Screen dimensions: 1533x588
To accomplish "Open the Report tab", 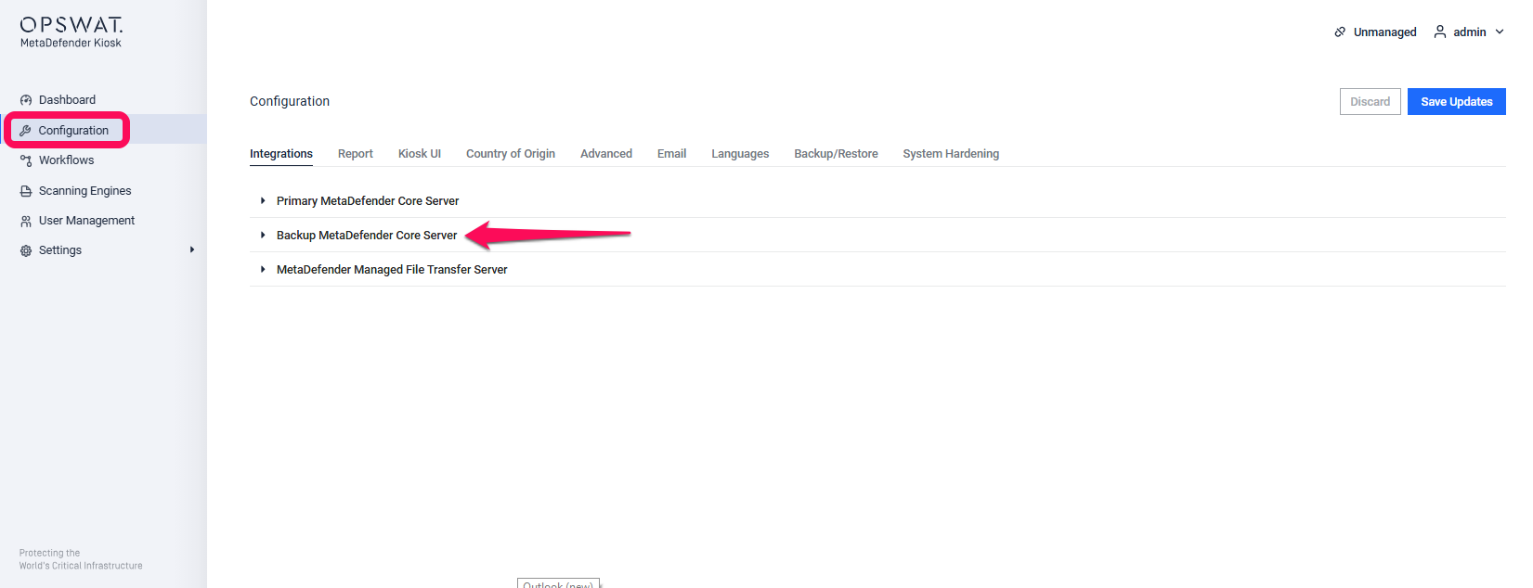I will (356, 154).
